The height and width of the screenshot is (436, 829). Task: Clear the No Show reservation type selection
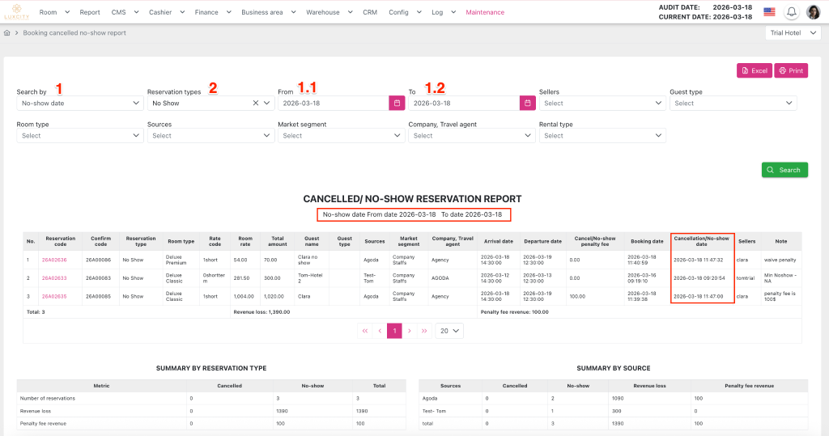255,104
